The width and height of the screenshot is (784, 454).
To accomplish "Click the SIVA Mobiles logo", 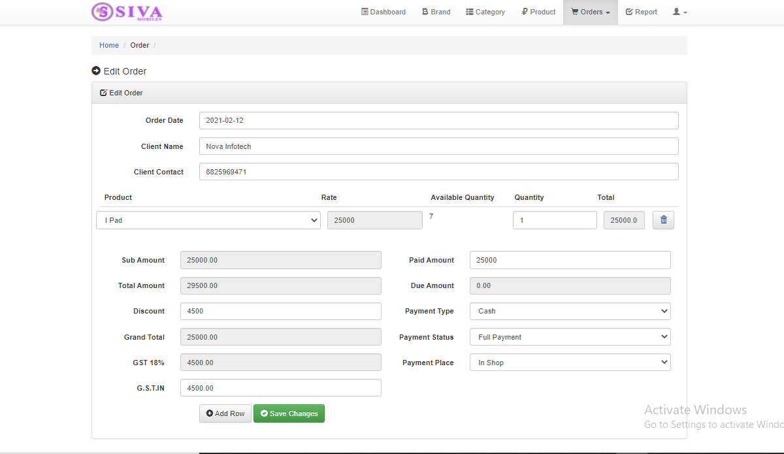I will click(x=127, y=12).
